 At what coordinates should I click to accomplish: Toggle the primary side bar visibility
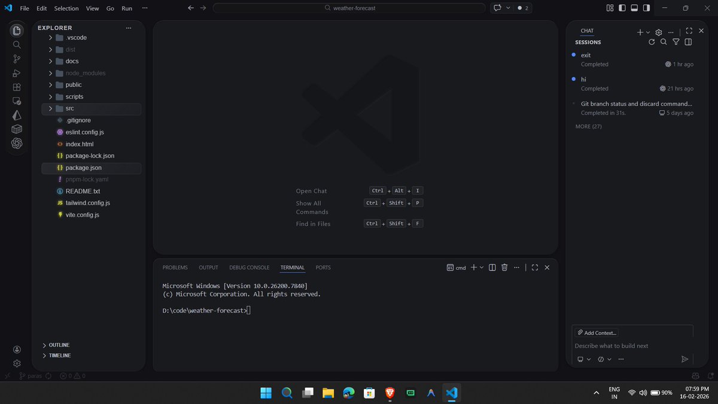click(x=622, y=8)
